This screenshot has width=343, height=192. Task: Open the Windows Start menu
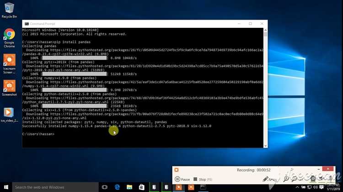pyautogui.click(x=6, y=187)
